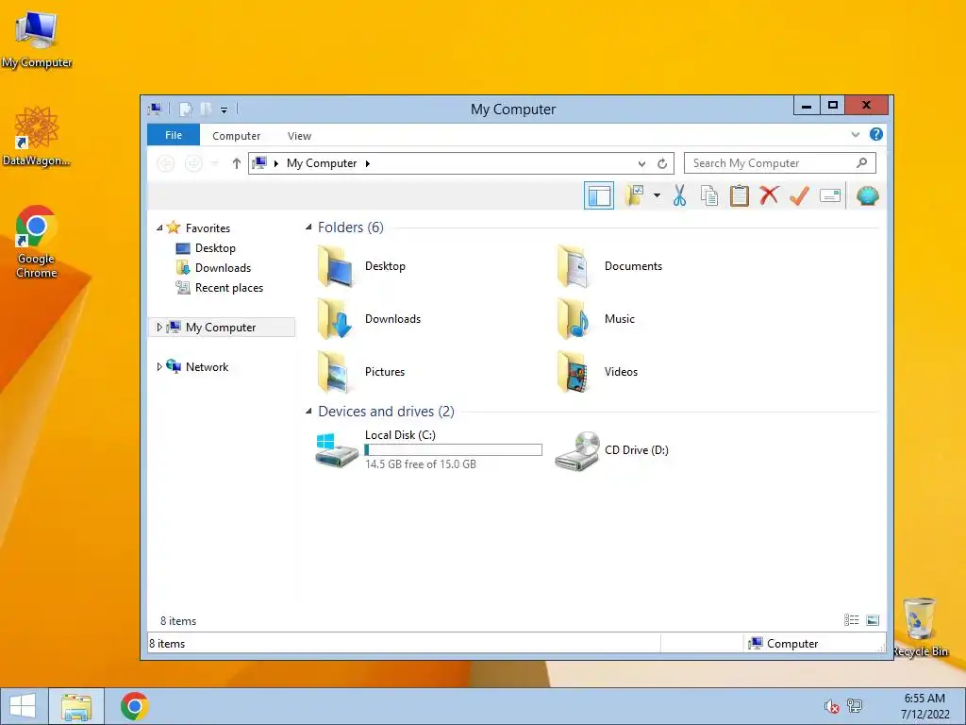This screenshot has height=725, width=966.
Task: Select My Computer in navigation pane
Action: pyautogui.click(x=221, y=328)
